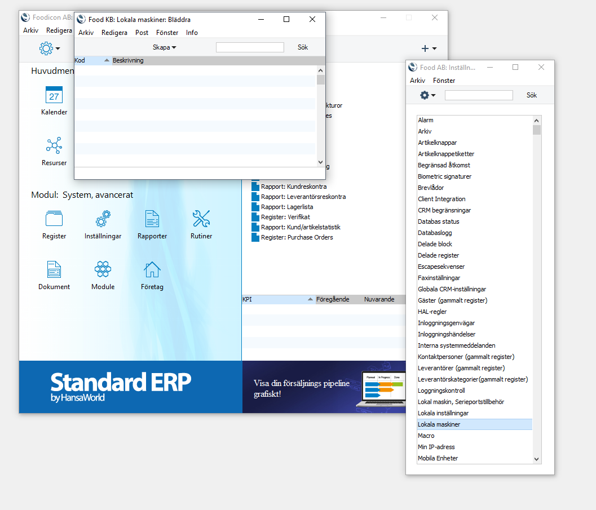Click Sök button in Lokala maskiner window
This screenshot has height=510, width=596.
(x=303, y=47)
